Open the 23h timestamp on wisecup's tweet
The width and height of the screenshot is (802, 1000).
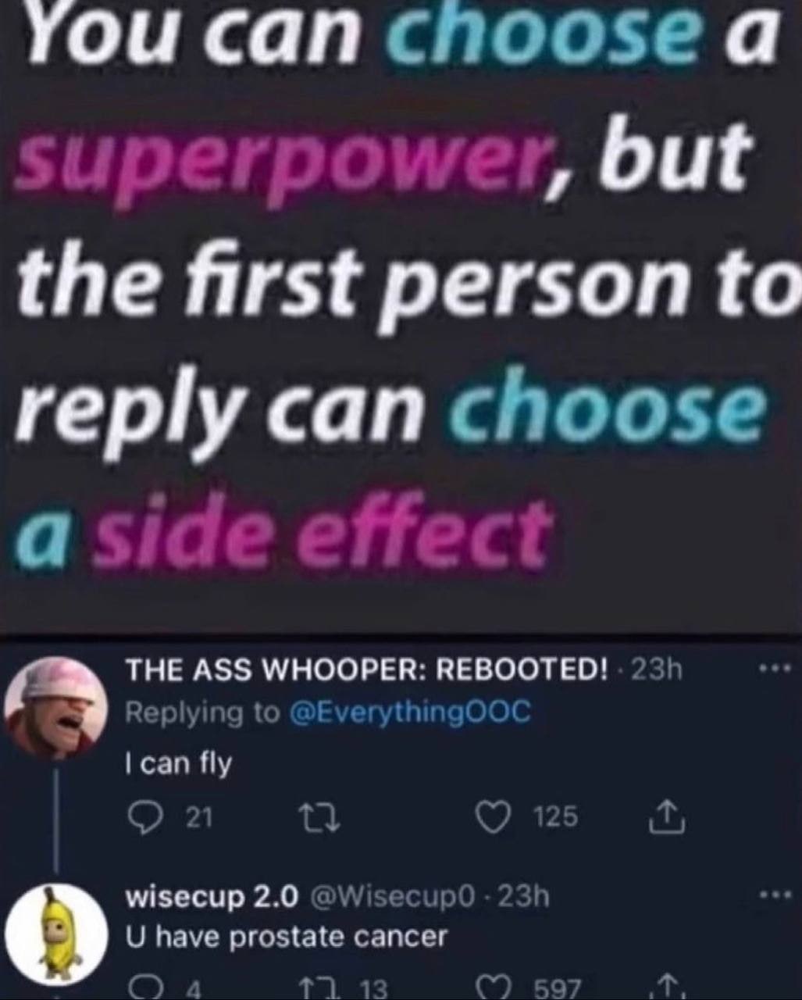click(523, 896)
